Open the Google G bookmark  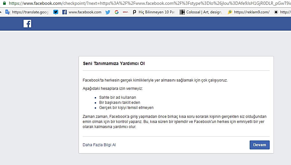tap(116, 12)
